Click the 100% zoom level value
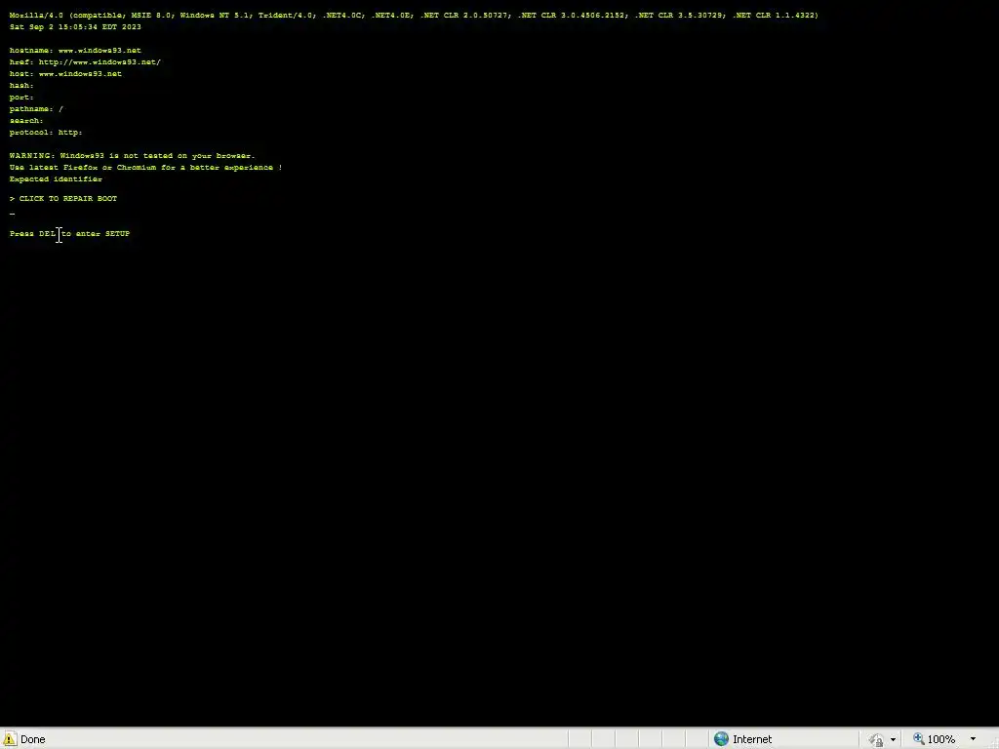 (941, 739)
